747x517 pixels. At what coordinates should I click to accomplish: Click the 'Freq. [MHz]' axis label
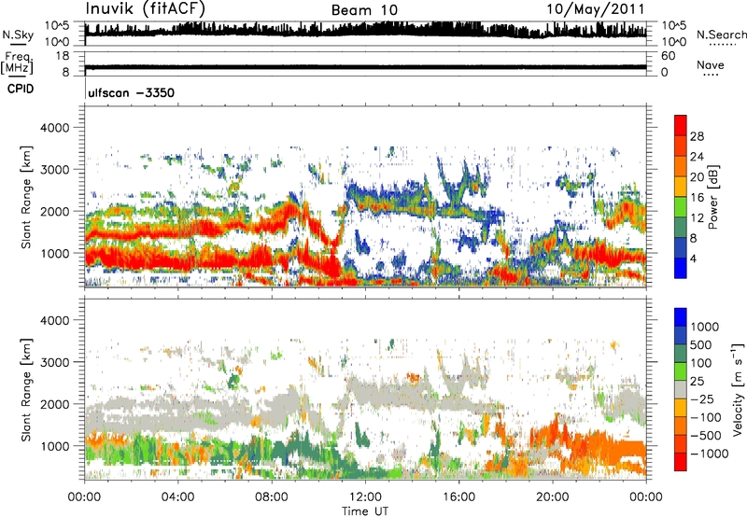[17, 63]
